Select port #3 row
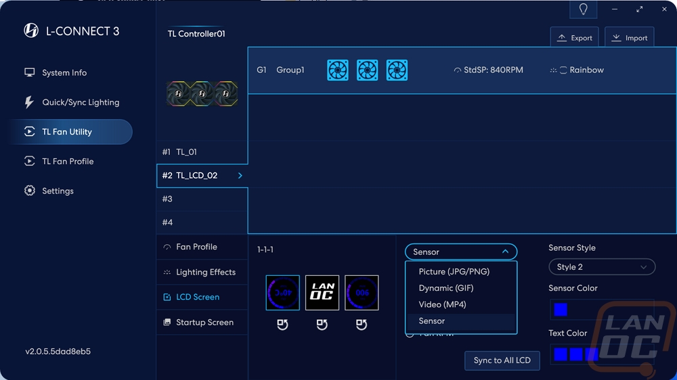Screen dimensions: 677x380 click(202, 199)
